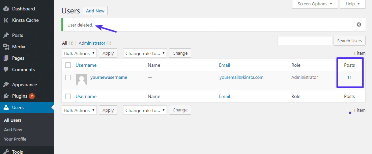Check the yournewusername row checkbox
The height and width of the screenshot is (154, 372).
[x=68, y=78]
